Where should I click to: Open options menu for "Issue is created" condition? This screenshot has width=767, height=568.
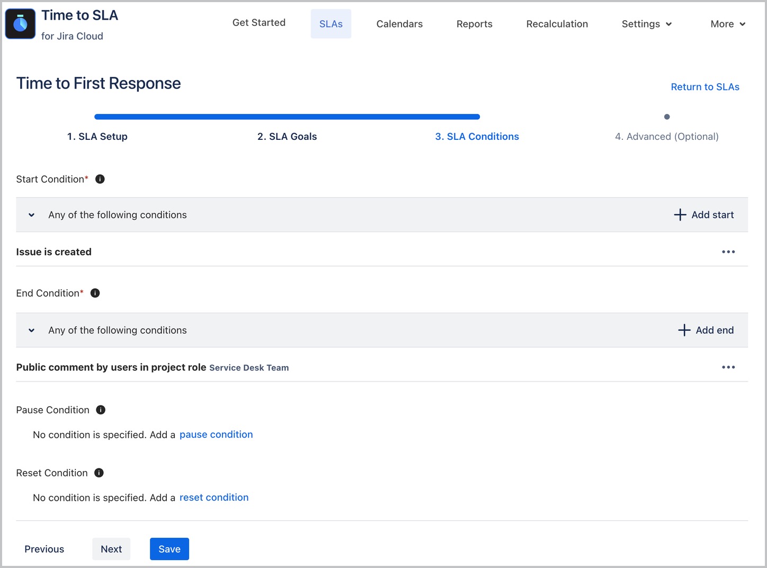point(728,252)
